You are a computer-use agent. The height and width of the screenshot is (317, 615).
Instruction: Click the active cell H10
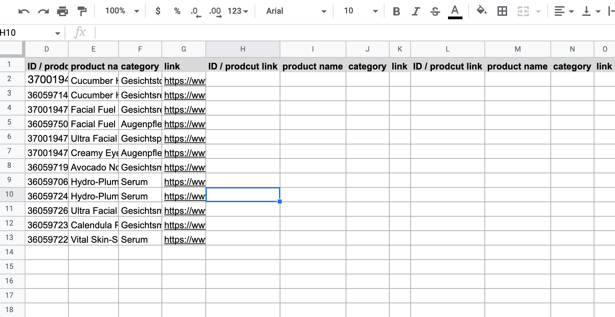pos(243,195)
